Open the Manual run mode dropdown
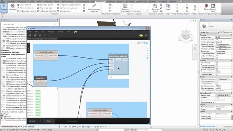233x131 pixels. 35,121
